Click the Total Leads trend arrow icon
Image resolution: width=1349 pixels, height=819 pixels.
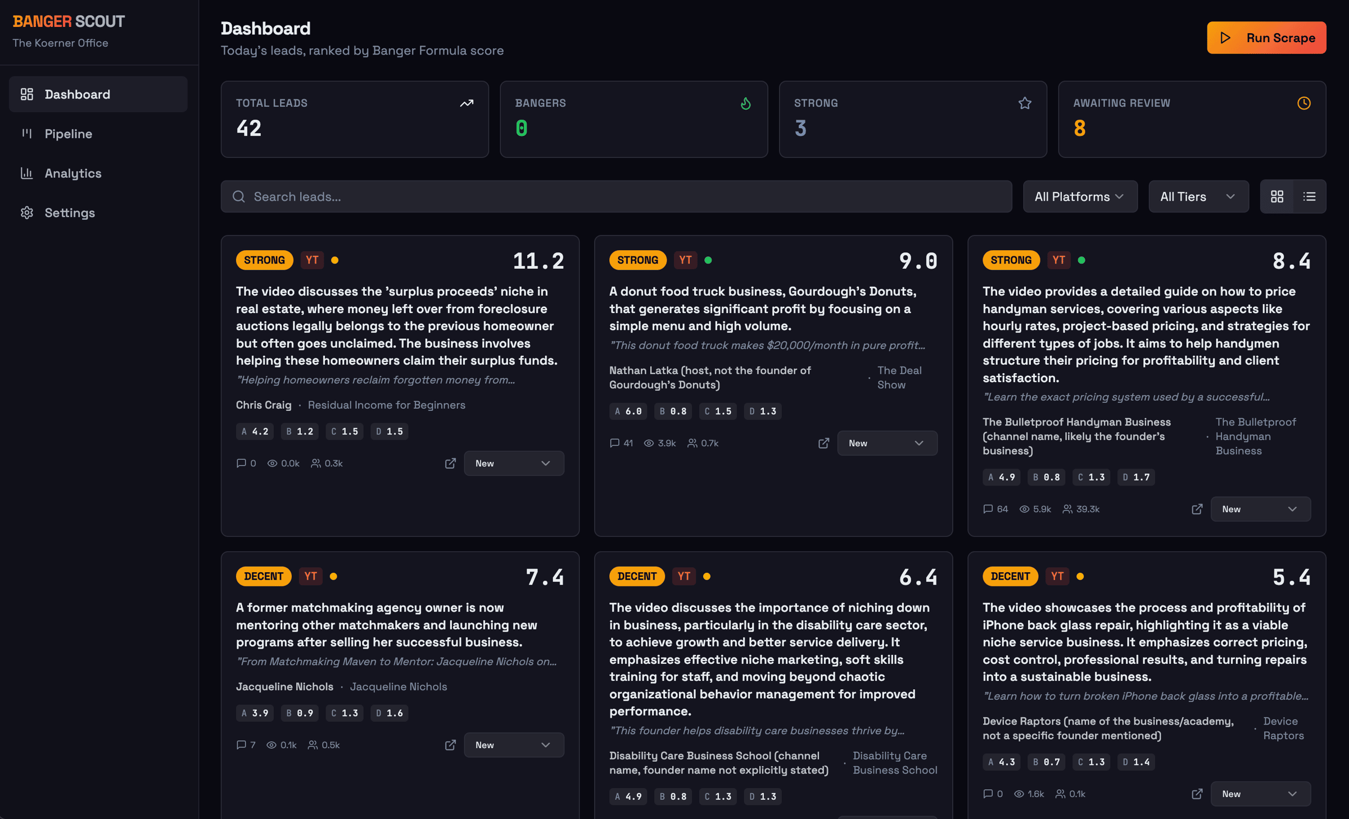(x=467, y=103)
